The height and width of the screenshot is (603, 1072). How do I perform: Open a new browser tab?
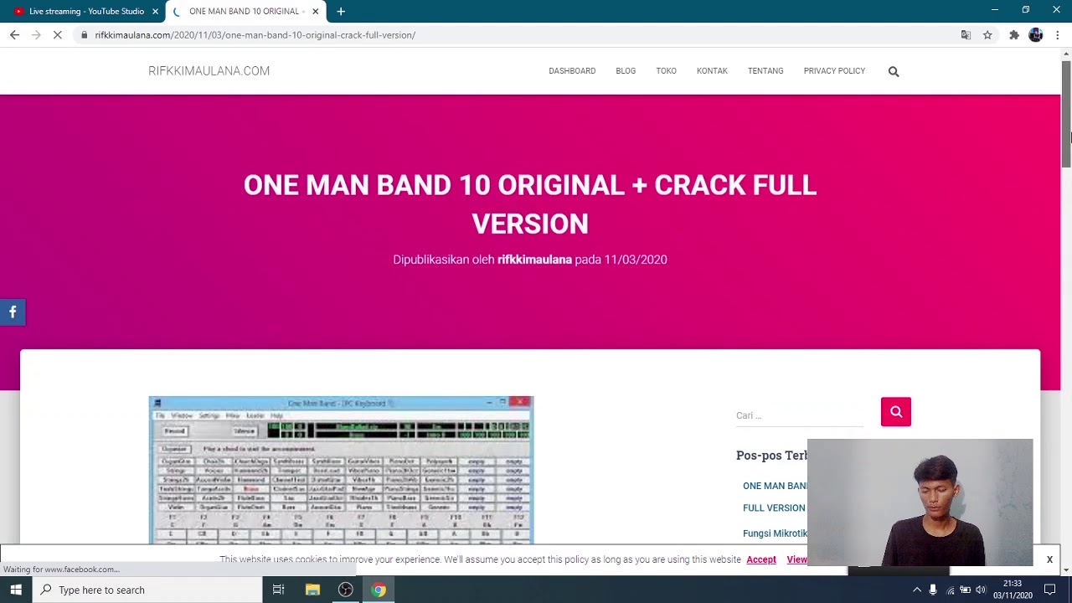(341, 11)
